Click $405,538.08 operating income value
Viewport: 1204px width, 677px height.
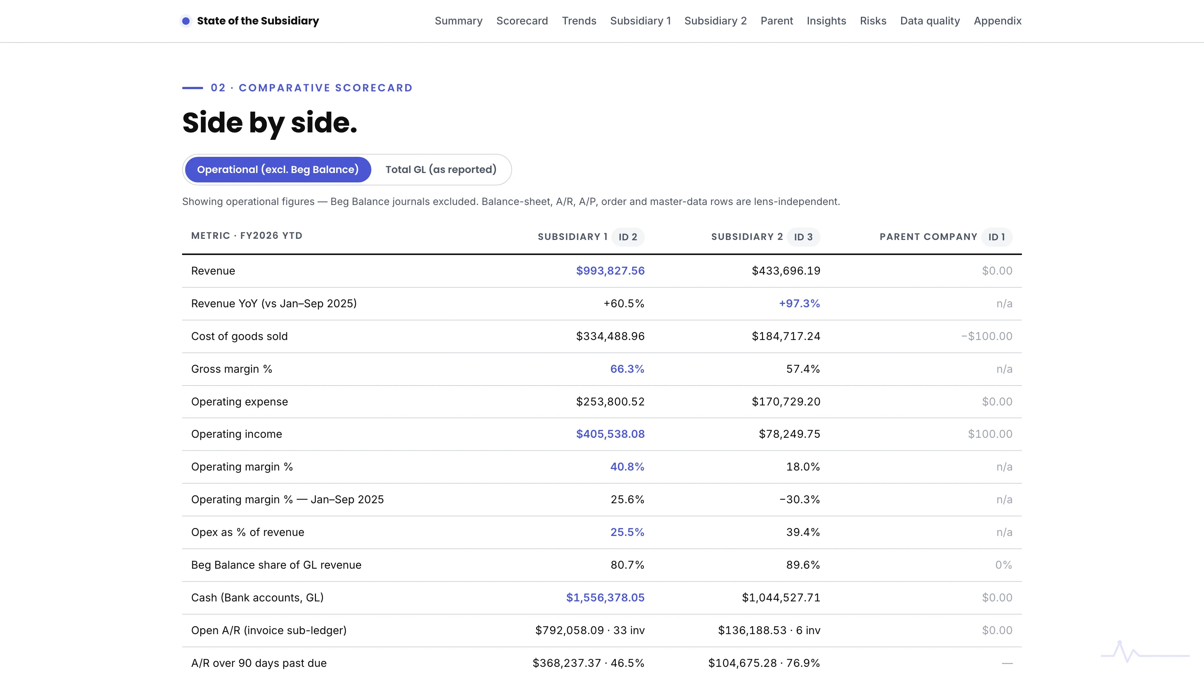[610, 434]
